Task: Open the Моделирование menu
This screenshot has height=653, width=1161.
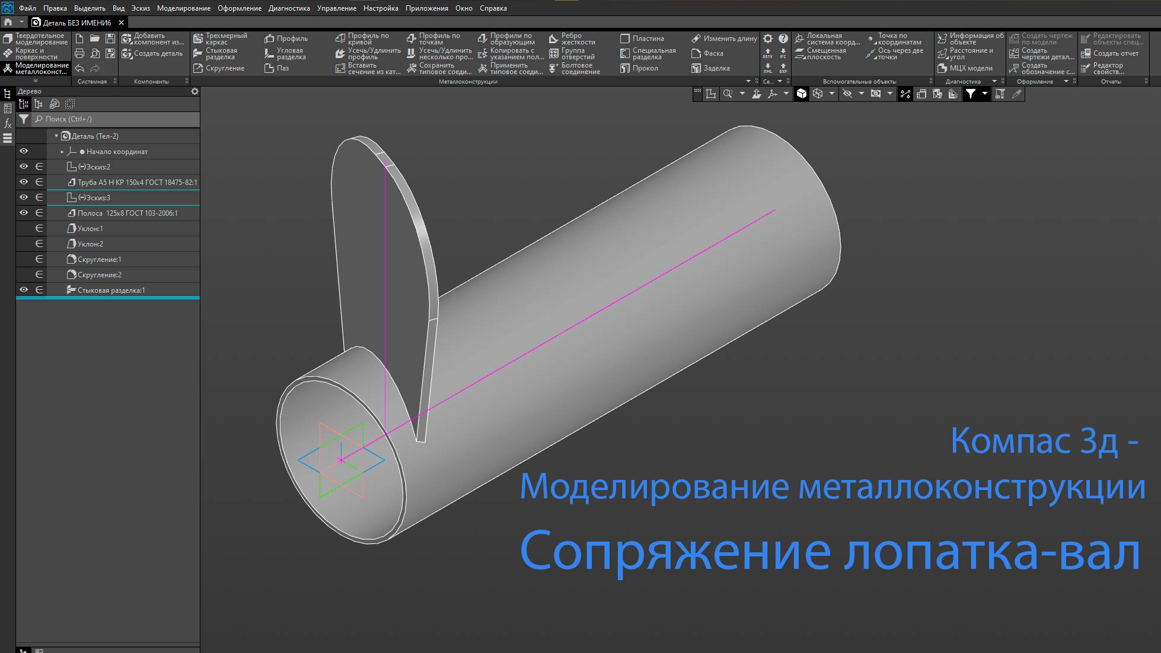Action: tap(184, 8)
